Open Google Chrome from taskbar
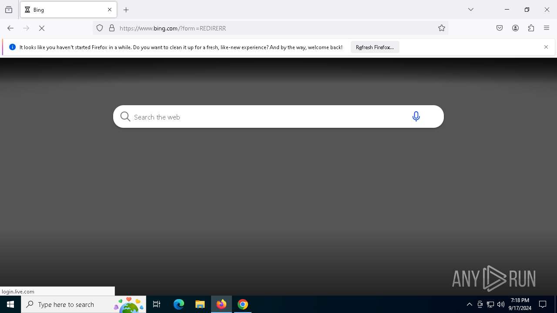The image size is (557, 313). point(243,304)
